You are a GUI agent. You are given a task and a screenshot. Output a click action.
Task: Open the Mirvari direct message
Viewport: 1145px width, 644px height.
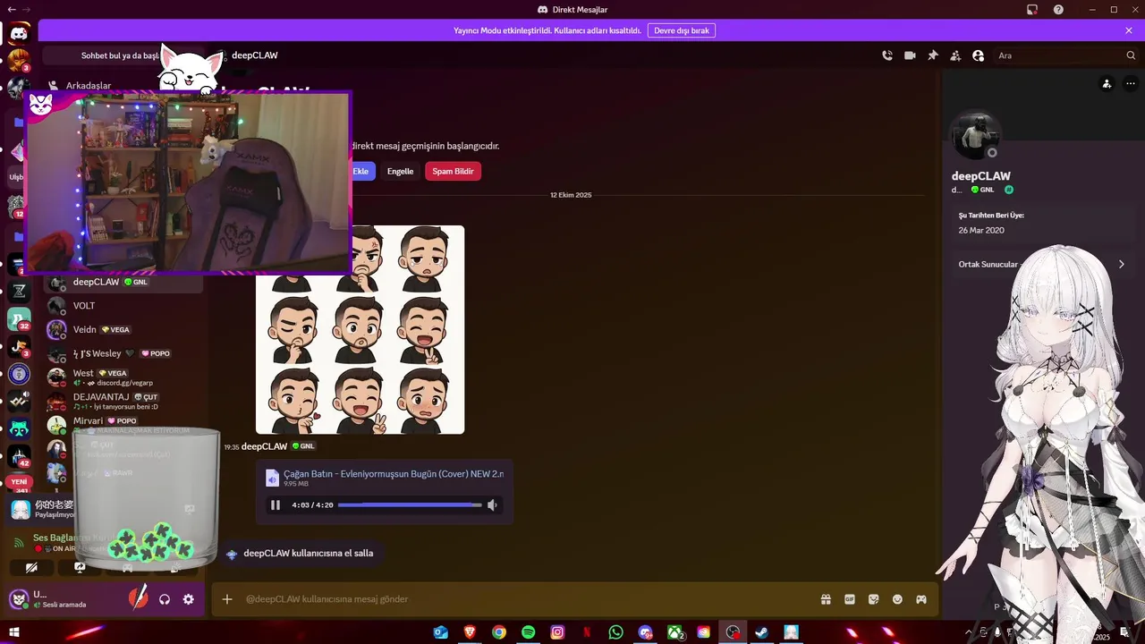coord(123,422)
